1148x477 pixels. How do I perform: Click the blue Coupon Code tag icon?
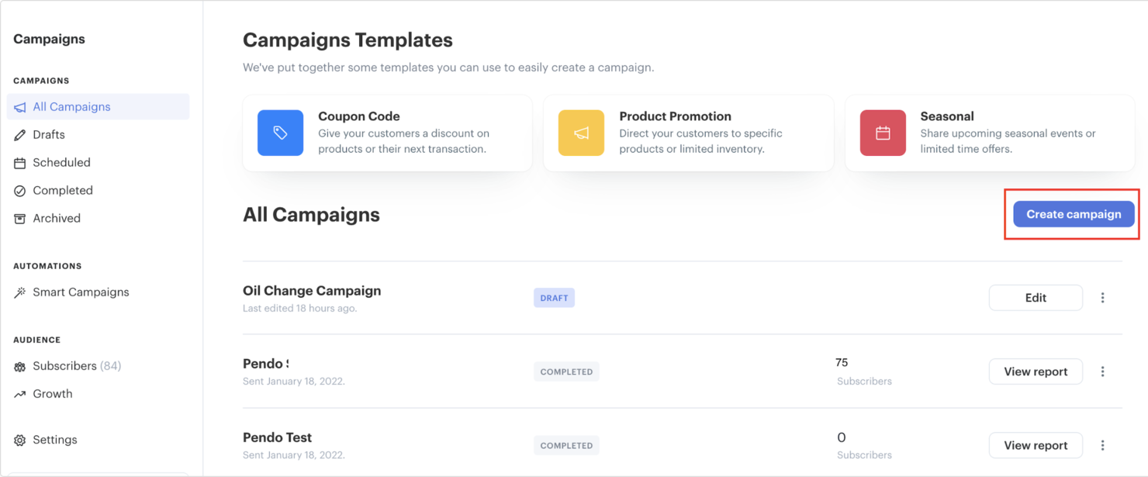[x=280, y=133]
